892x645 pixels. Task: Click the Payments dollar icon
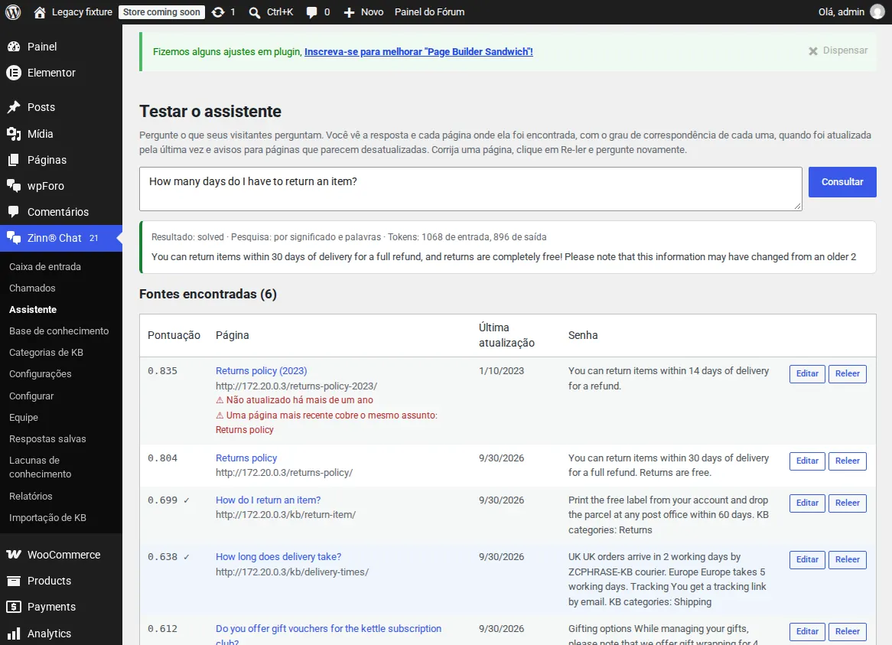[14, 607]
